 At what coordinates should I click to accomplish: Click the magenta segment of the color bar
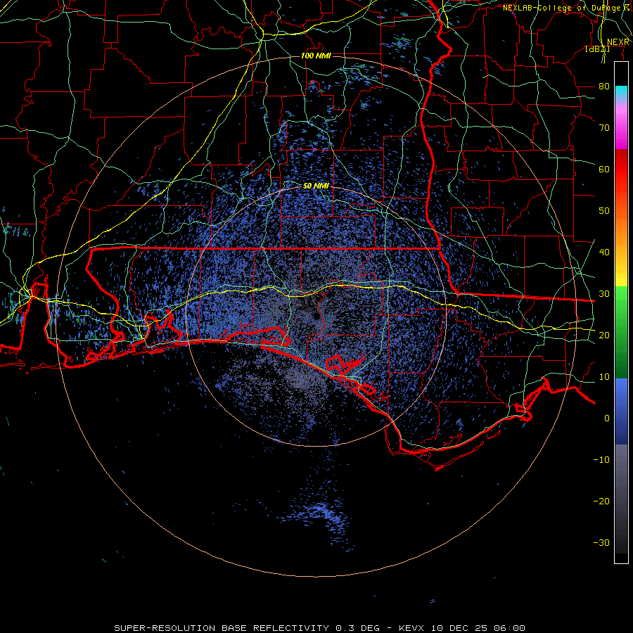621,133
